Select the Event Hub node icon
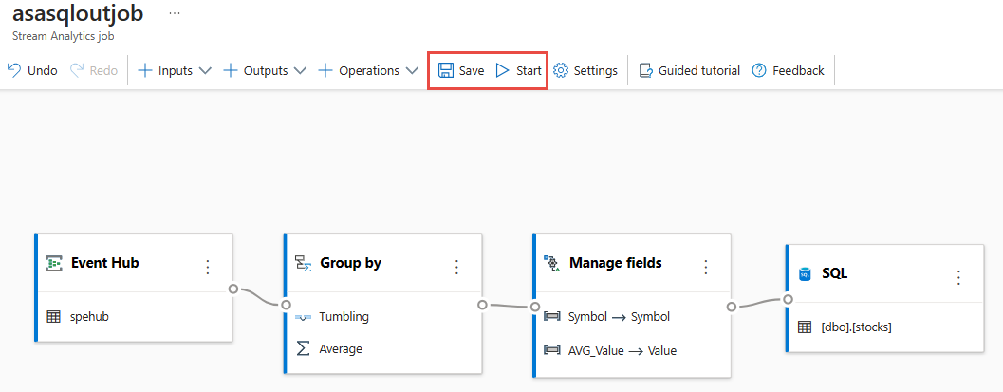 54,263
